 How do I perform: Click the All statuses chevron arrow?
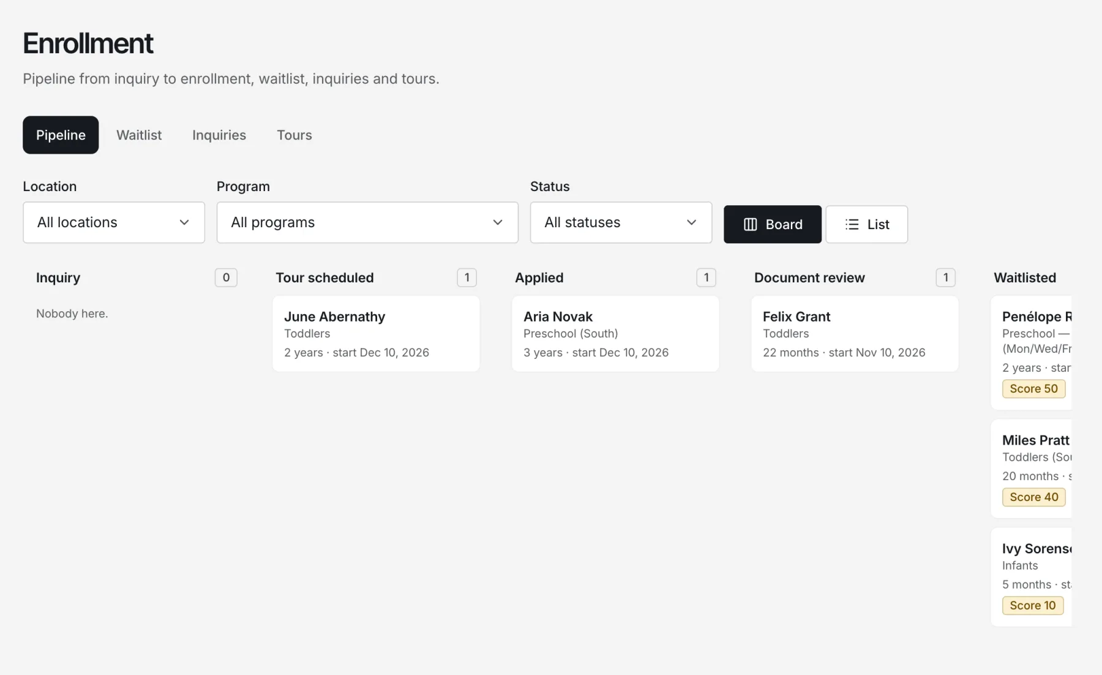[x=691, y=222]
